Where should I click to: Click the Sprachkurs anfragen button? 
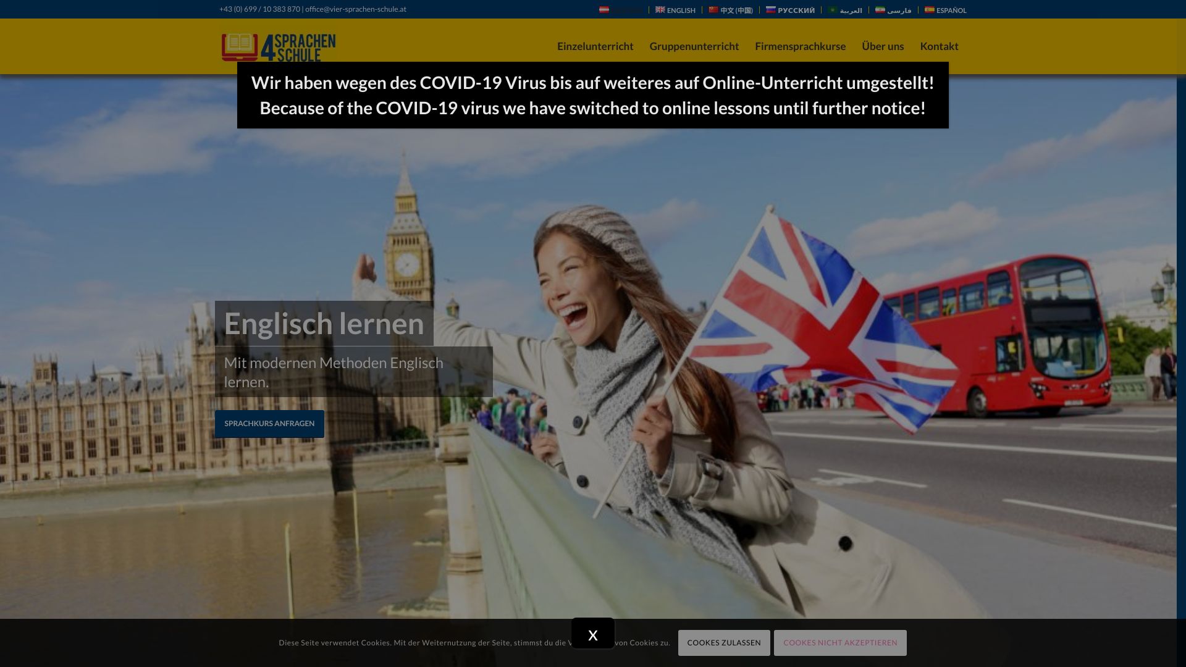pos(269,424)
